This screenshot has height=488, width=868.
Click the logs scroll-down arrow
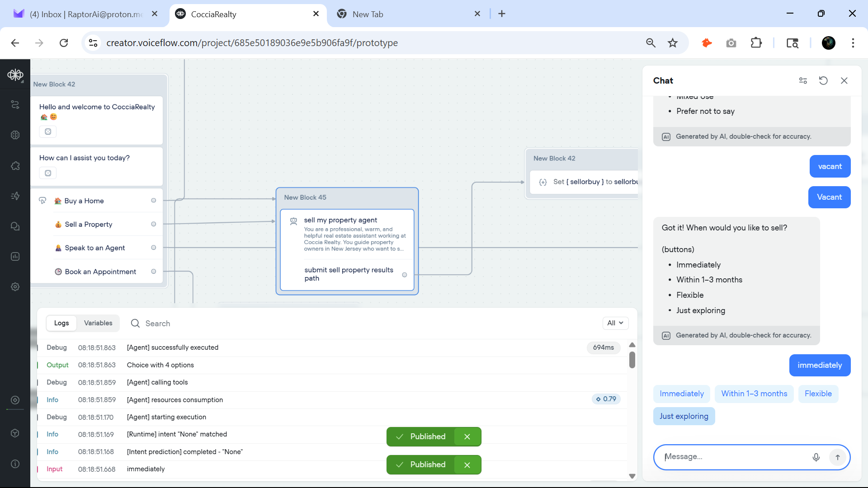pyautogui.click(x=632, y=476)
